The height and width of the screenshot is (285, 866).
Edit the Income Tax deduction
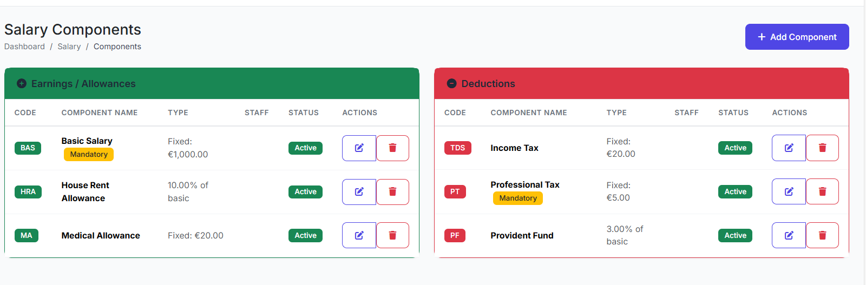[789, 148]
